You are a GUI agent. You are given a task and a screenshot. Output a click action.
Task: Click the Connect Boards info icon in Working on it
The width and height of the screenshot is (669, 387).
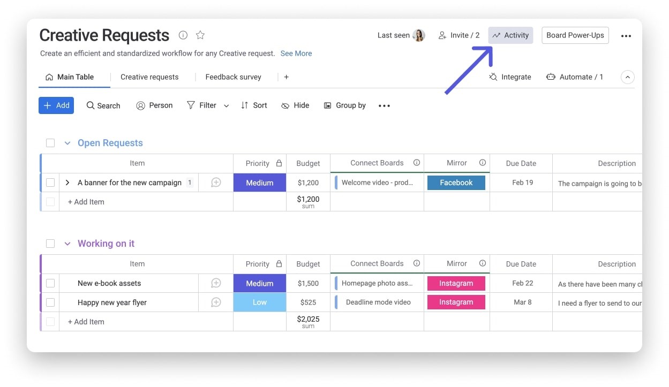coord(417,263)
